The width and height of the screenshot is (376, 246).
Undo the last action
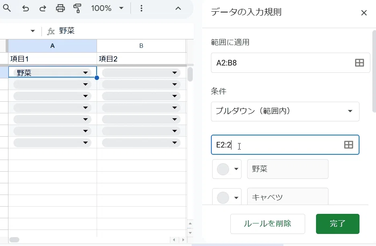[x=25, y=8]
